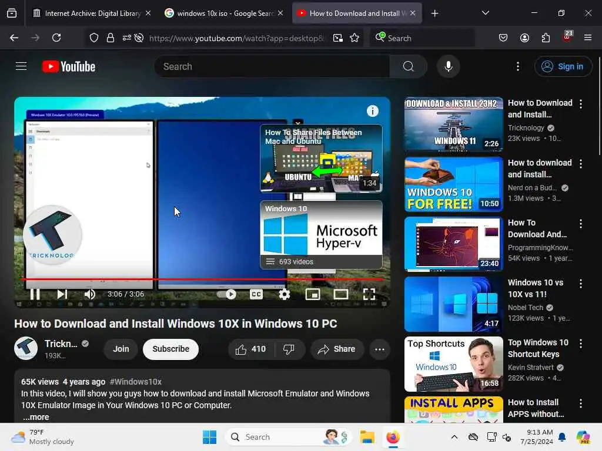Viewport: 602px width, 451px height.
Task: Skip to the next video
Action: 62,294
